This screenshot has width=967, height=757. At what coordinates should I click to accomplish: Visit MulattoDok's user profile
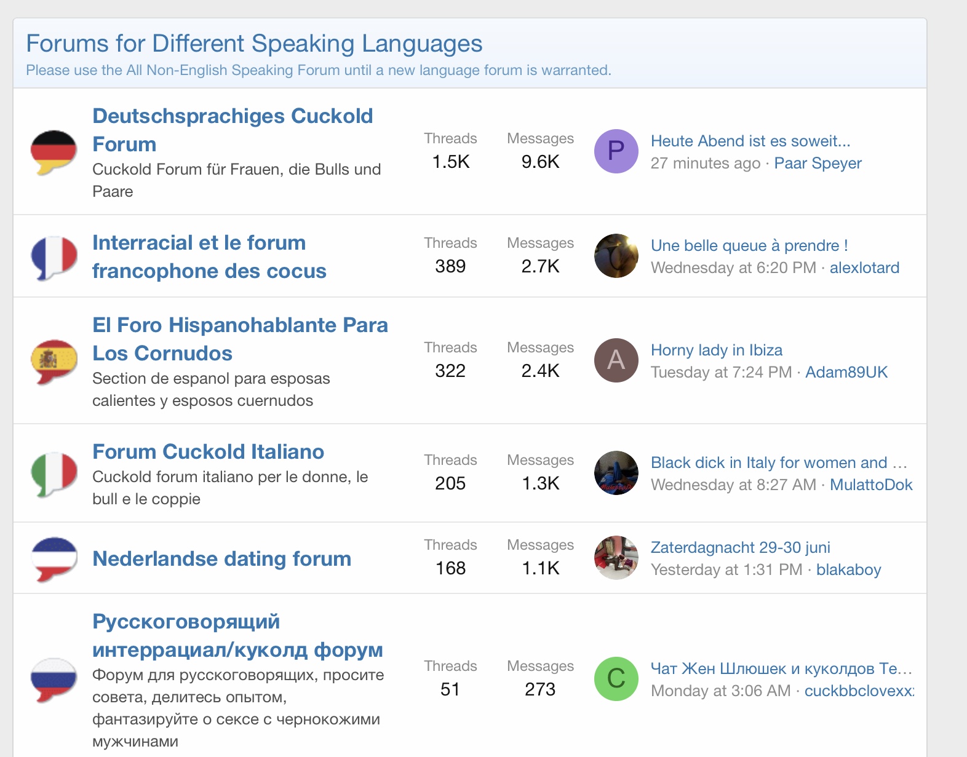(871, 485)
